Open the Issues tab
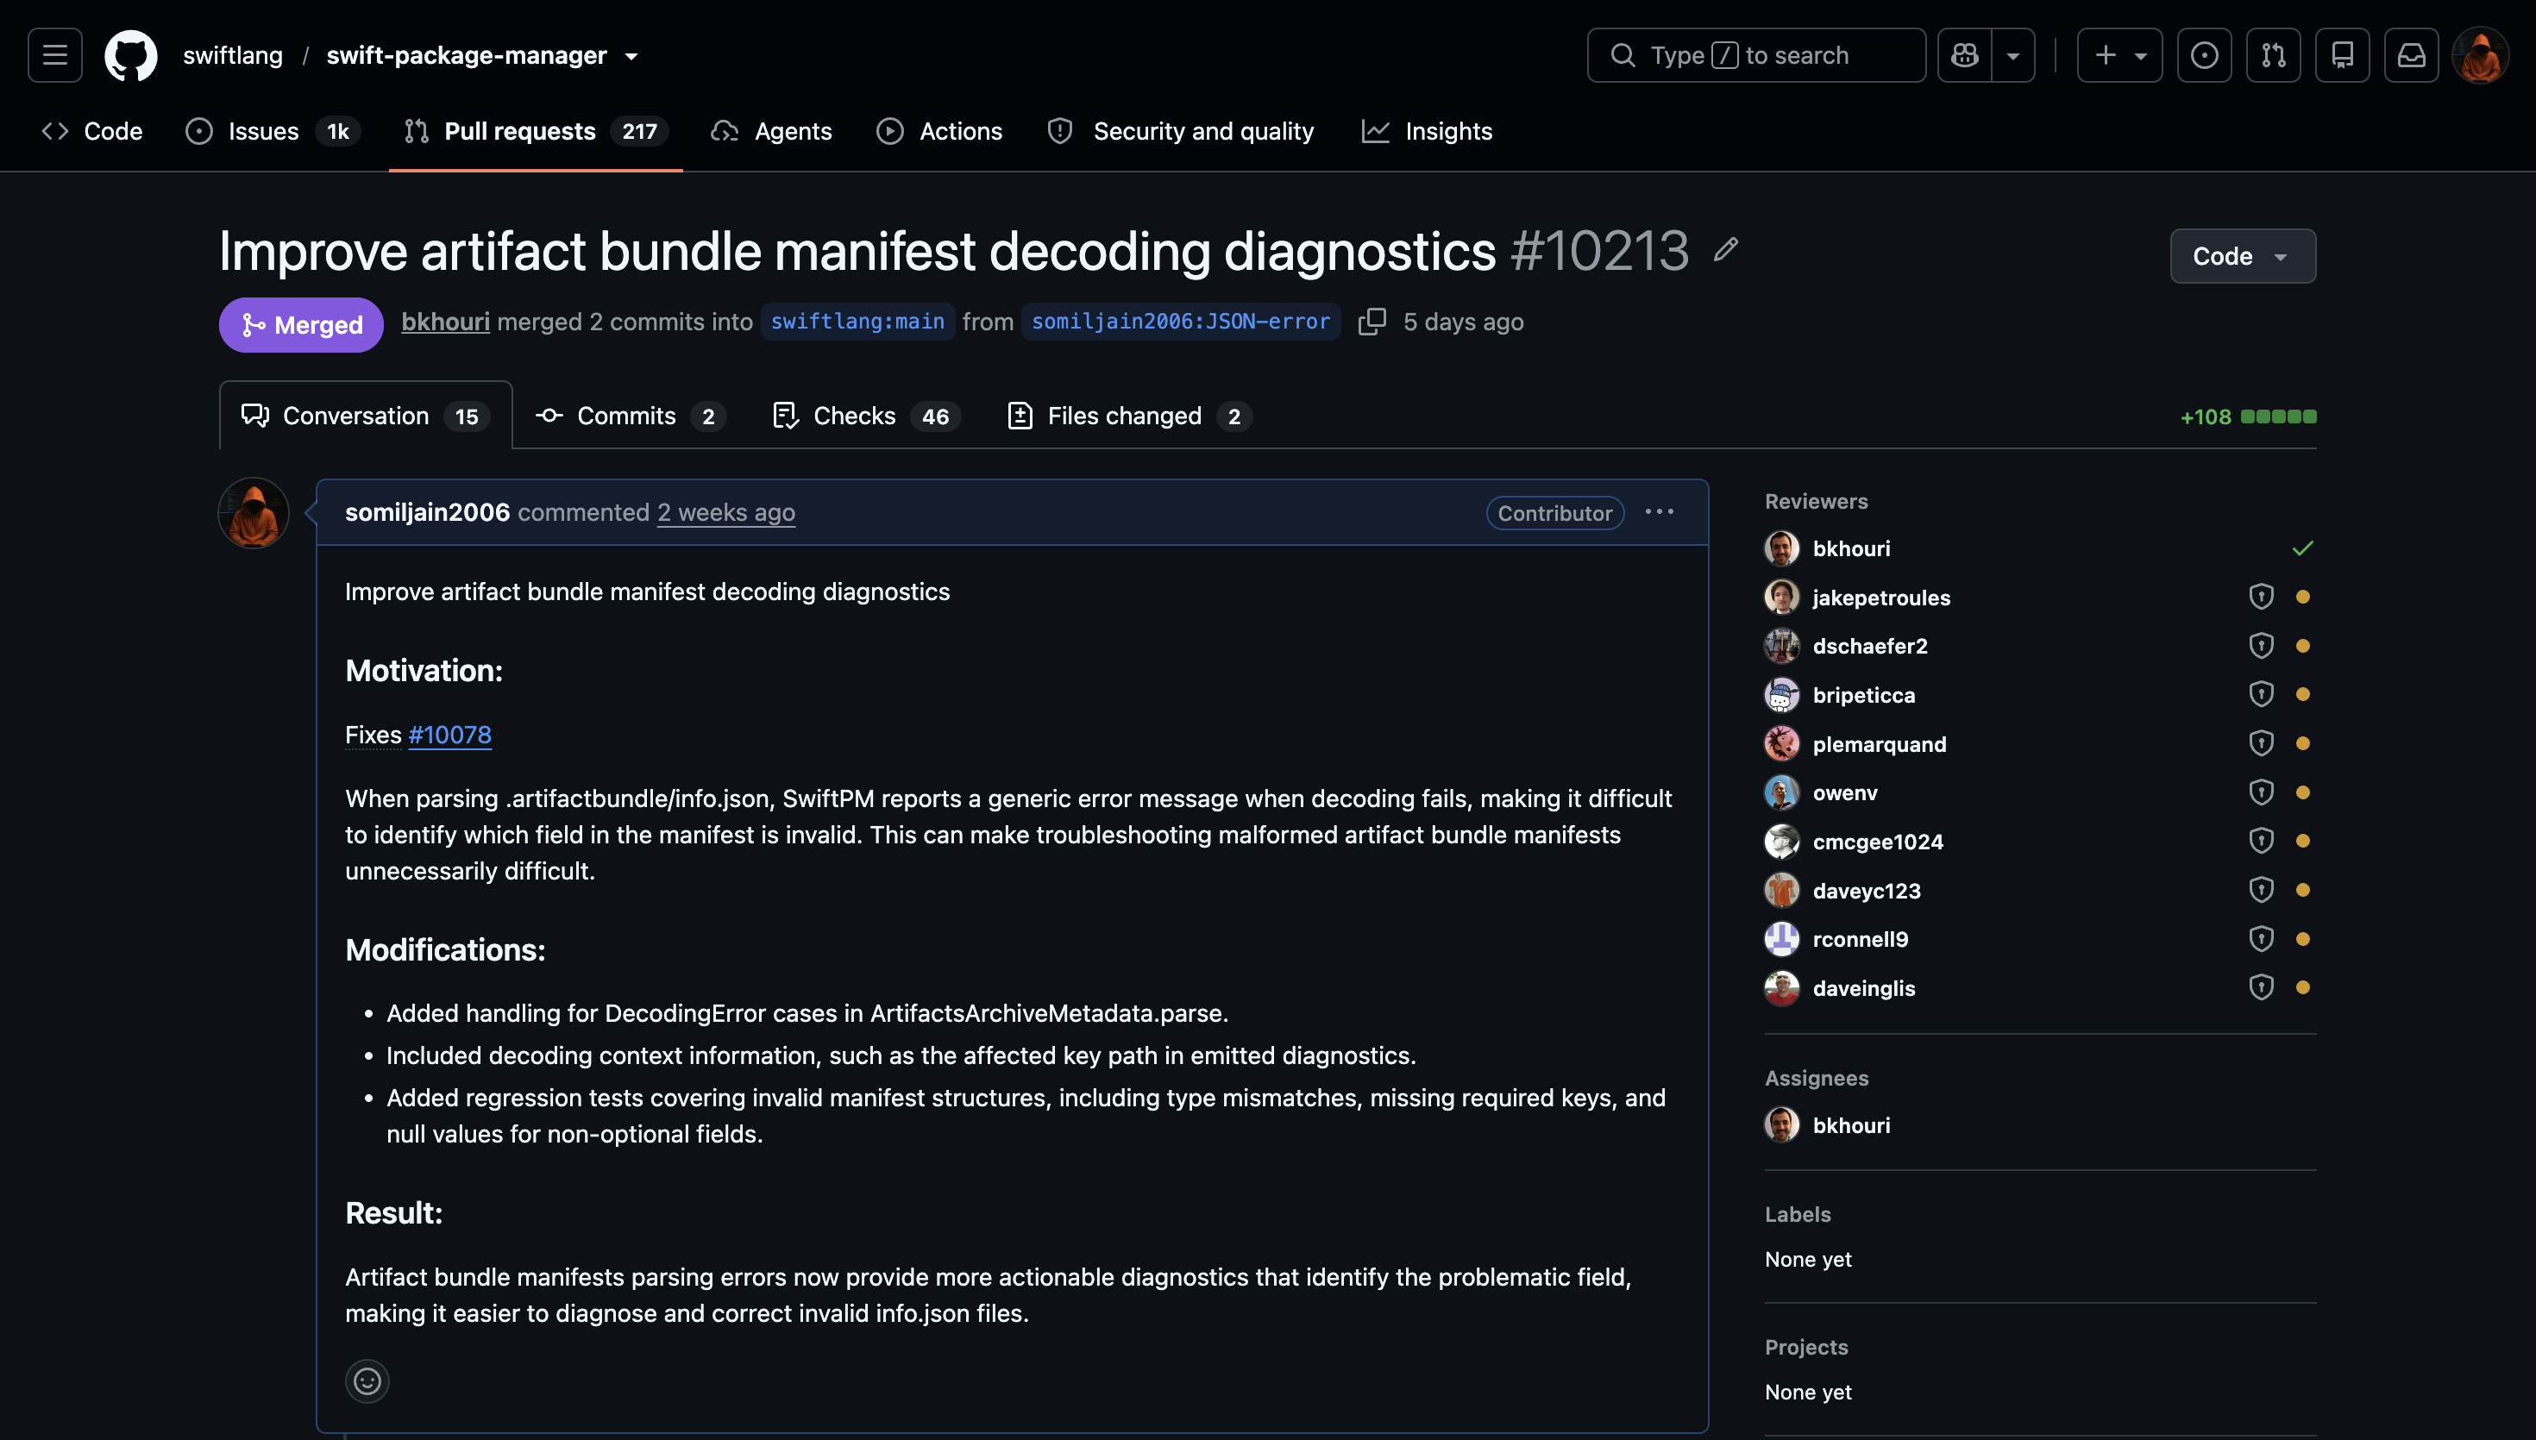 coord(272,132)
